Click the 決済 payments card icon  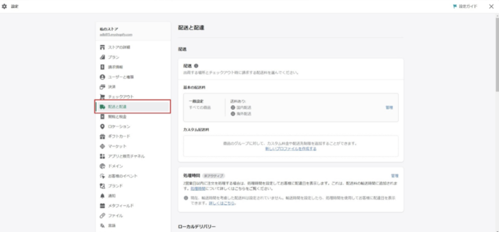[102, 87]
